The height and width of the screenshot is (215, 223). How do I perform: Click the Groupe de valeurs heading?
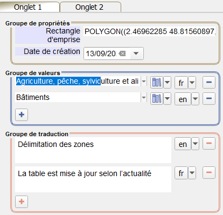click(x=33, y=73)
